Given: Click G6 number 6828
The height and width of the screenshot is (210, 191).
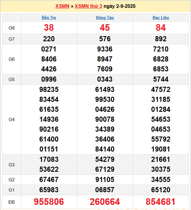Looking at the screenshot, I should click(x=161, y=59).
